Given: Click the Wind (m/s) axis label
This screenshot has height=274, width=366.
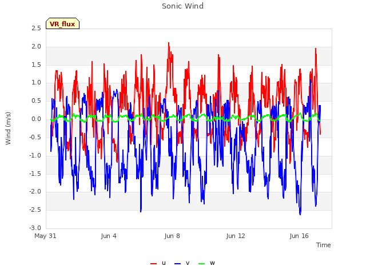Looking at the screenshot, I should point(8,128).
